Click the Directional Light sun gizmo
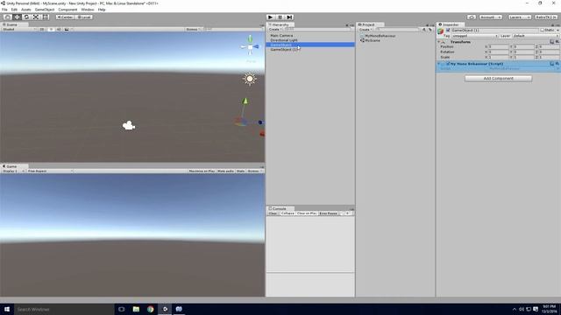This screenshot has height=315, width=561. click(x=249, y=79)
